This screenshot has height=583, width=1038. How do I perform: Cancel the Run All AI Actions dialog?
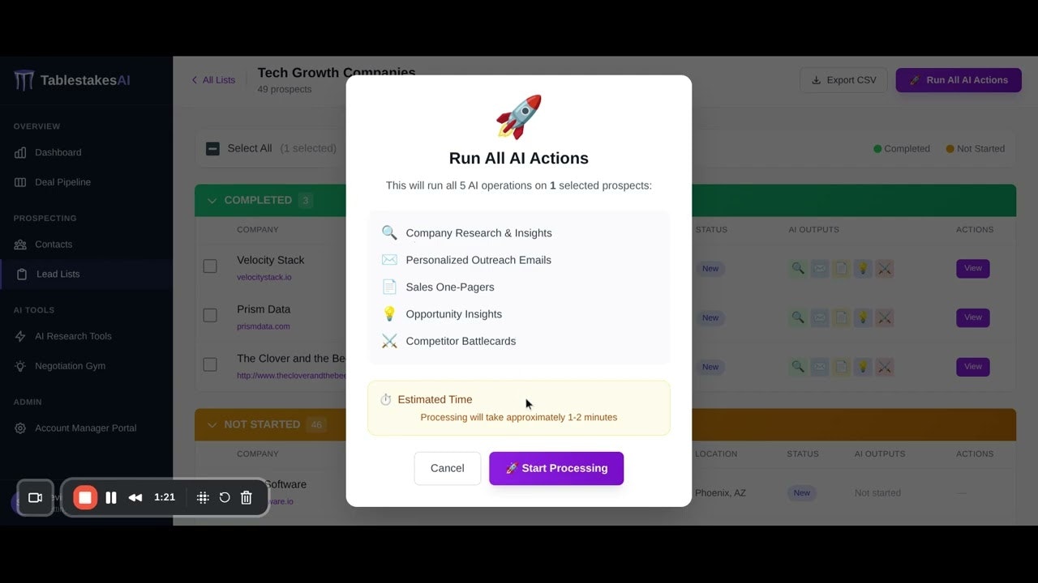click(448, 468)
